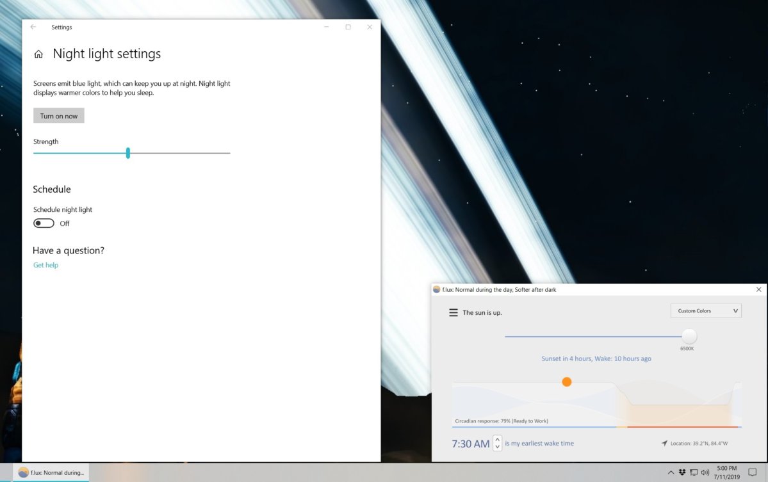
Task: Click the orange sun marker on the graph
Action: click(x=566, y=382)
